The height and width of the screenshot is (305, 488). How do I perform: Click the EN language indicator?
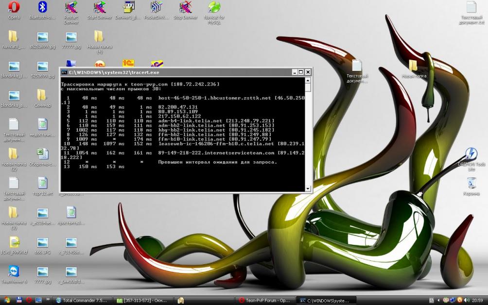(431, 300)
